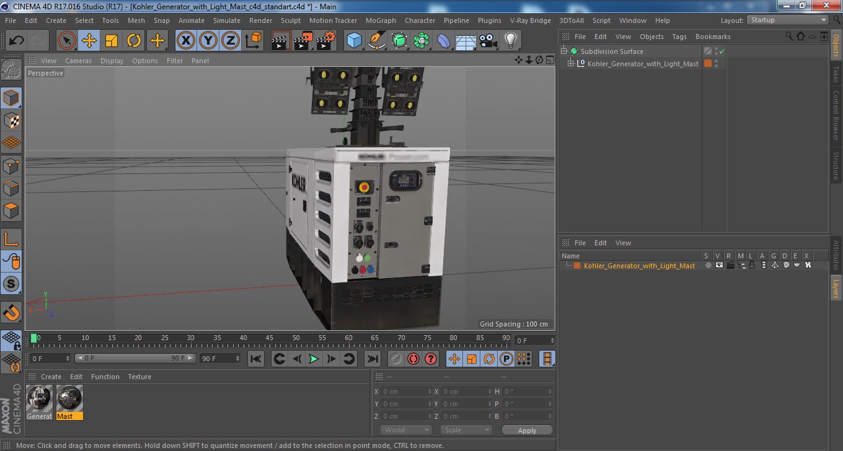Viewport: 843px width, 451px height.
Task: Go to start of animation
Action: click(x=256, y=359)
